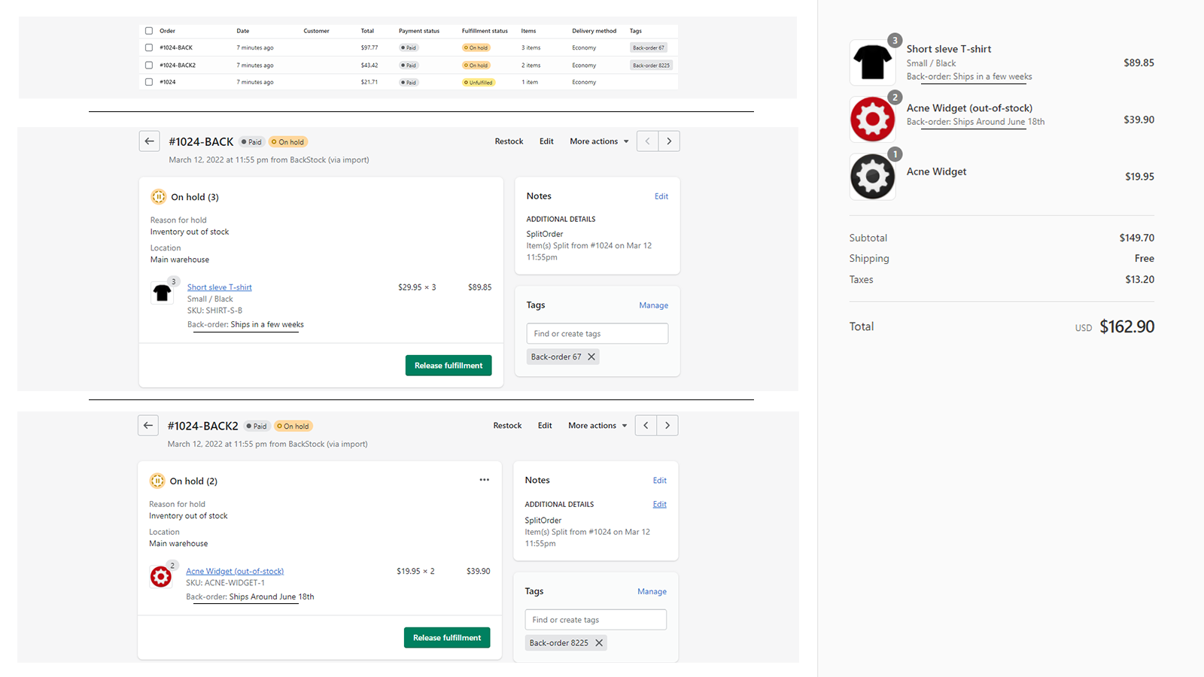Click back arrow beside #1024-BACK title
The height and width of the screenshot is (677, 1204).
(x=149, y=141)
